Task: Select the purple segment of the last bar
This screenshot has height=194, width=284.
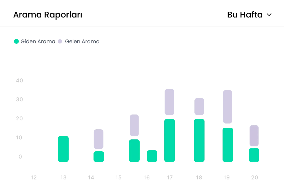Action: click(254, 136)
